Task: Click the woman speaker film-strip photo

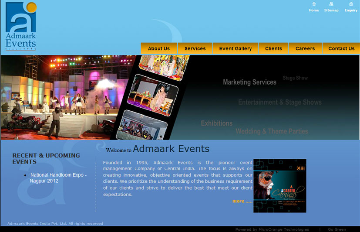Action: click(153, 95)
